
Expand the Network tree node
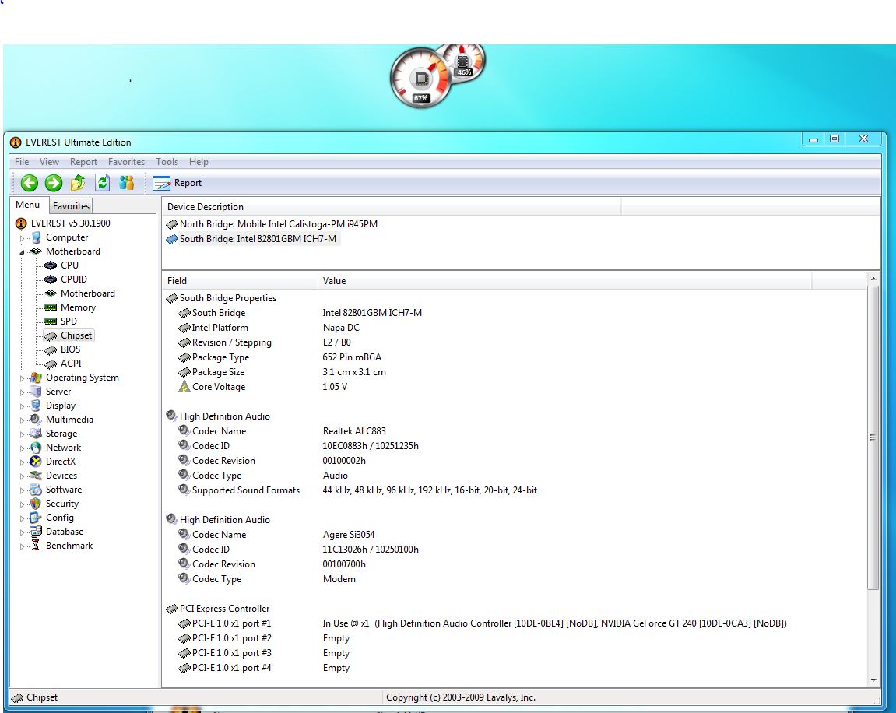click(x=23, y=448)
